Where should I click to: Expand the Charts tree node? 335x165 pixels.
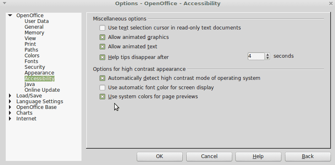10,113
